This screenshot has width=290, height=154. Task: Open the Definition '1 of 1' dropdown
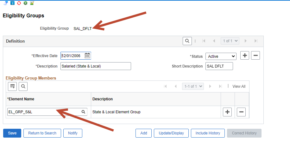(x=230, y=41)
